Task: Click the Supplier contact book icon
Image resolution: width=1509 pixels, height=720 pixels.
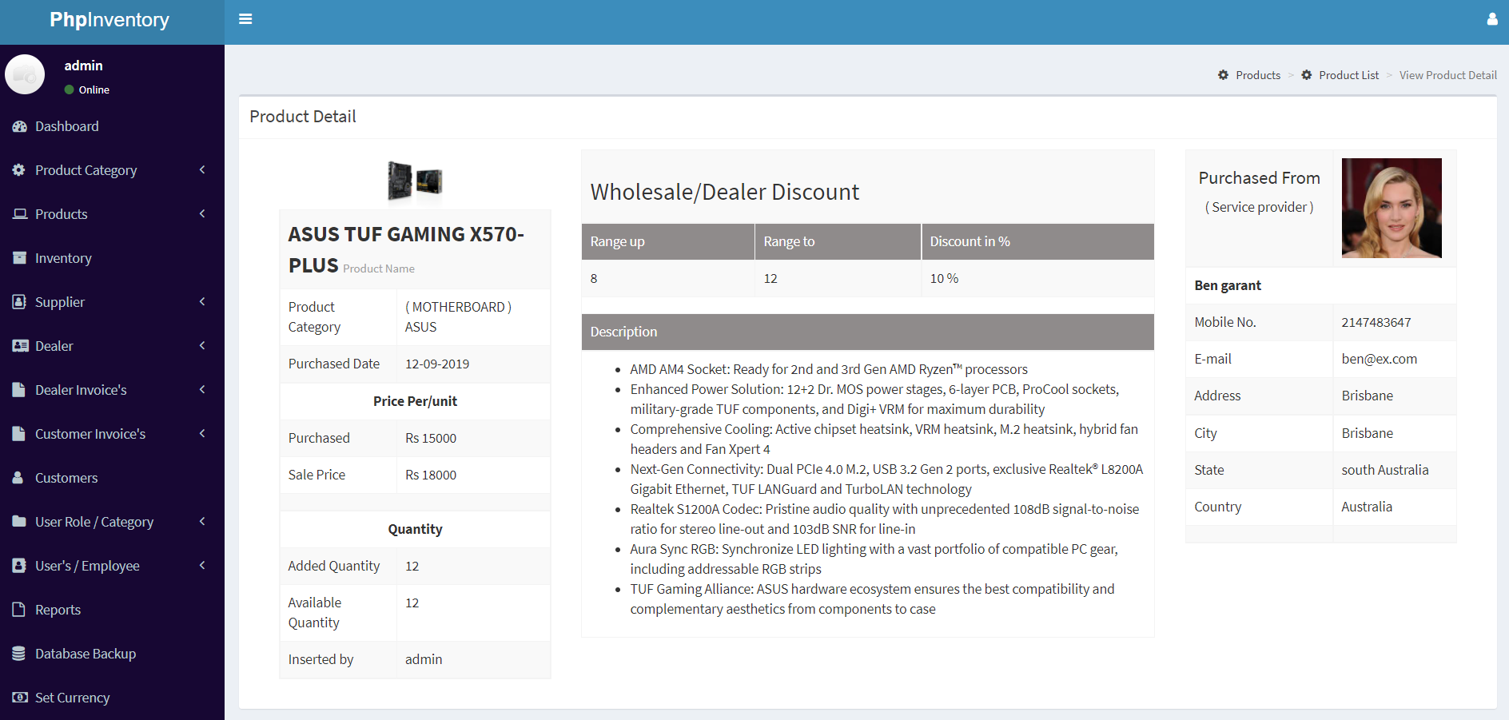Action: [x=20, y=302]
